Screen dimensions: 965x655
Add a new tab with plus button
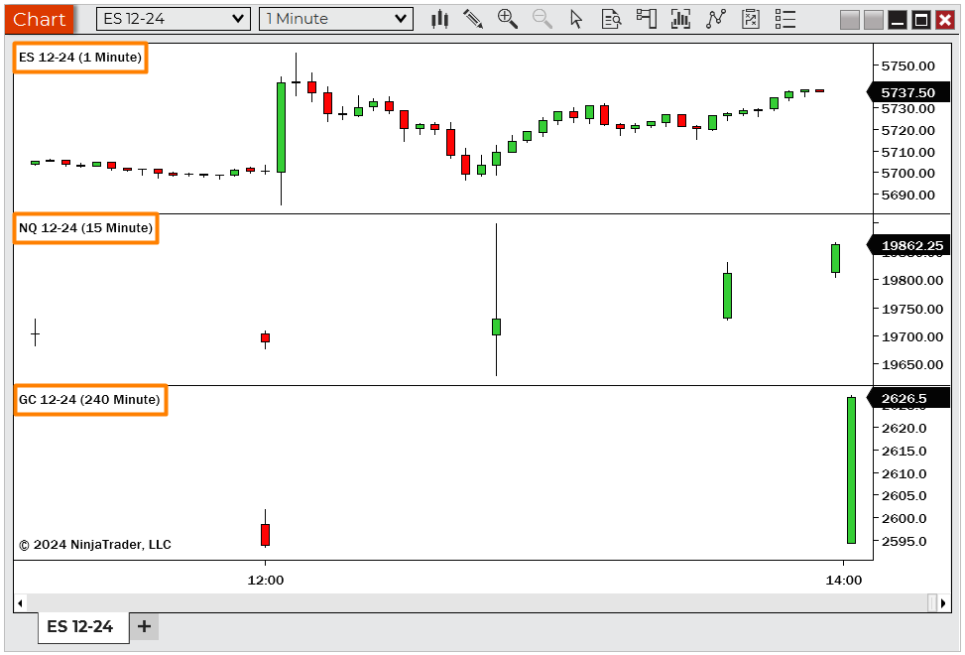point(144,626)
